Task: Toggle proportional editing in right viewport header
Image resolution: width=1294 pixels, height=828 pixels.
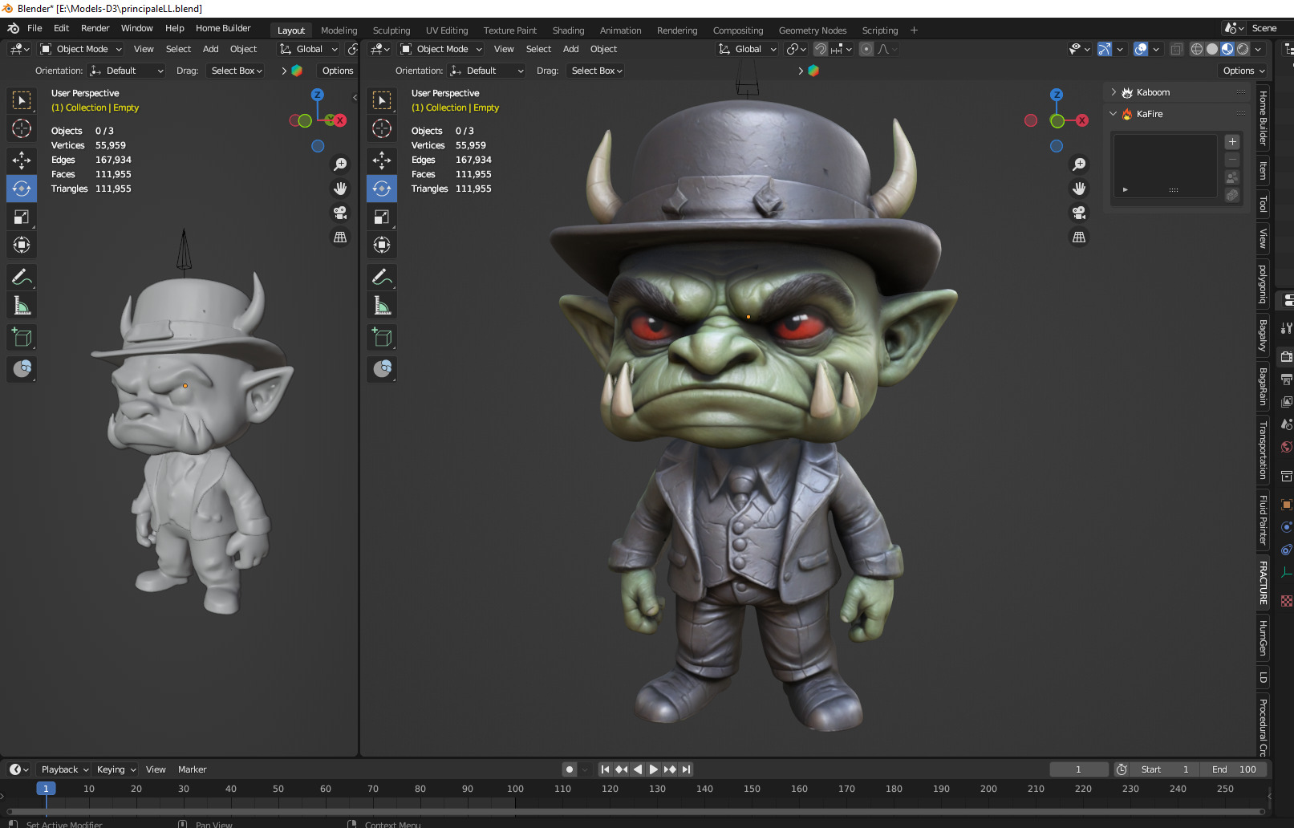Action: 866,49
